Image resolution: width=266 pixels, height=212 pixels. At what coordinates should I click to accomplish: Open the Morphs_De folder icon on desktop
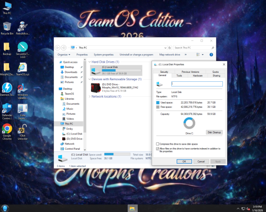point(7,69)
